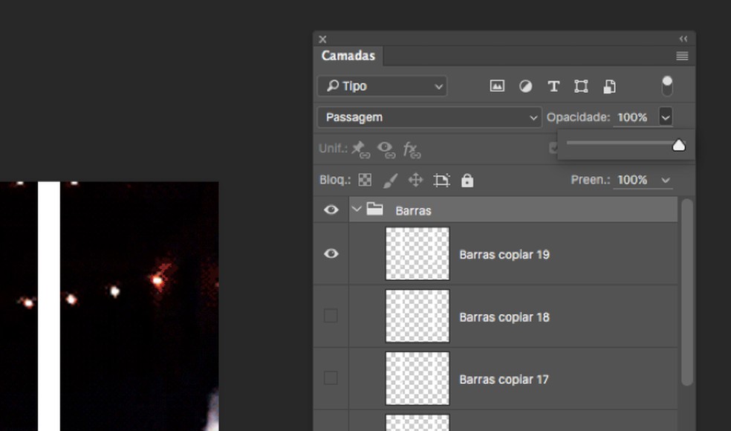Open the Tipo filter kind dropdown
Image resolution: width=731 pixels, height=431 pixels.
tap(382, 86)
